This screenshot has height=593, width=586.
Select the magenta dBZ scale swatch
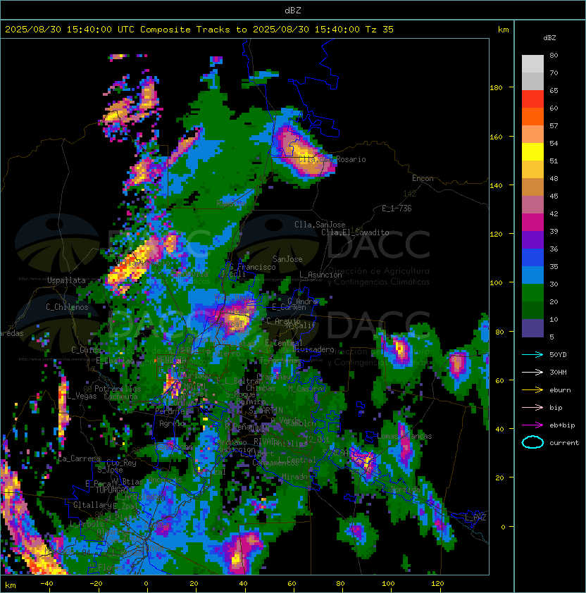coord(532,223)
